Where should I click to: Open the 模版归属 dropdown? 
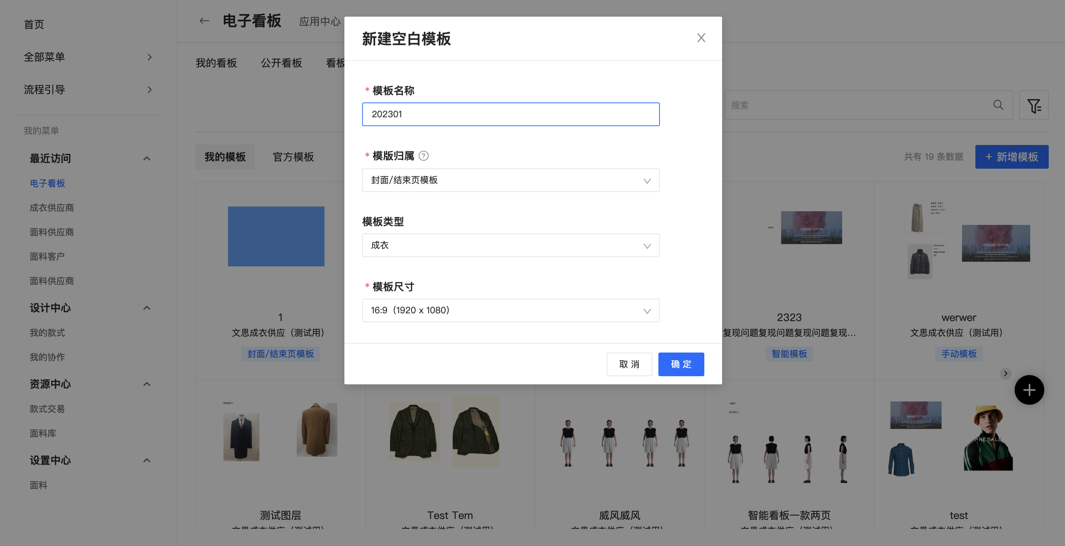point(511,180)
